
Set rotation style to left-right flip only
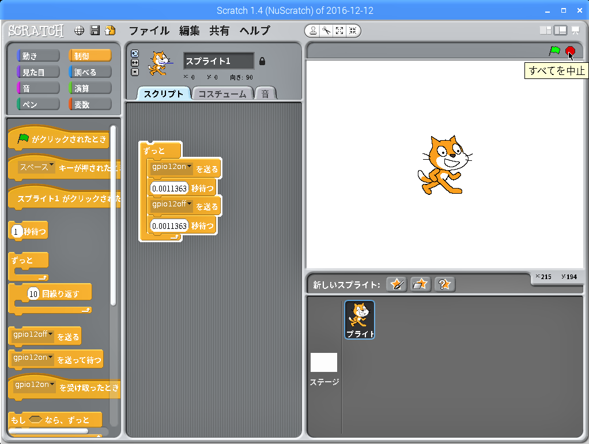(135, 63)
